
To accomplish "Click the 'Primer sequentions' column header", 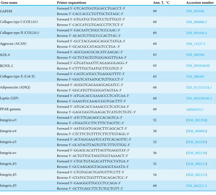I will tap(71, 3).
